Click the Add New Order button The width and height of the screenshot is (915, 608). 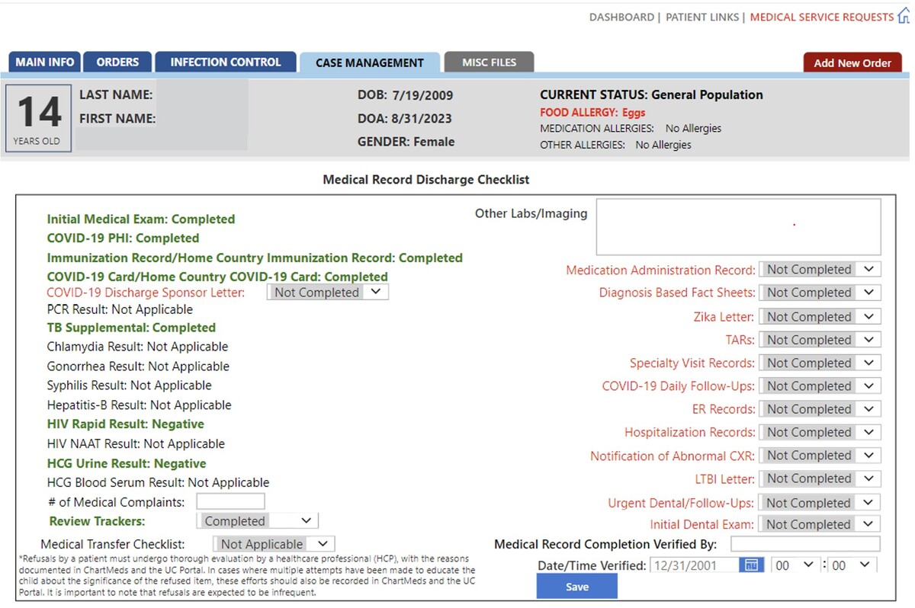pos(852,63)
